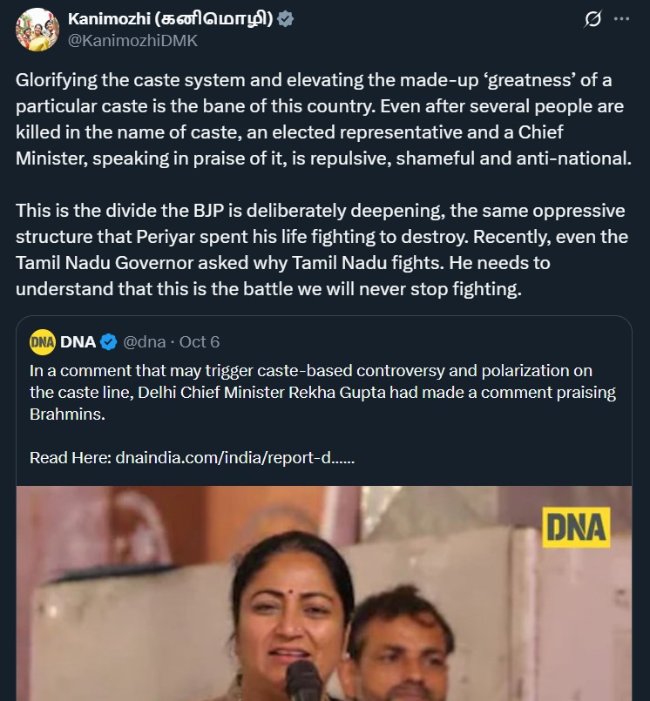Open Grok actions icon on the post
This screenshot has width=650, height=701.
(592, 19)
